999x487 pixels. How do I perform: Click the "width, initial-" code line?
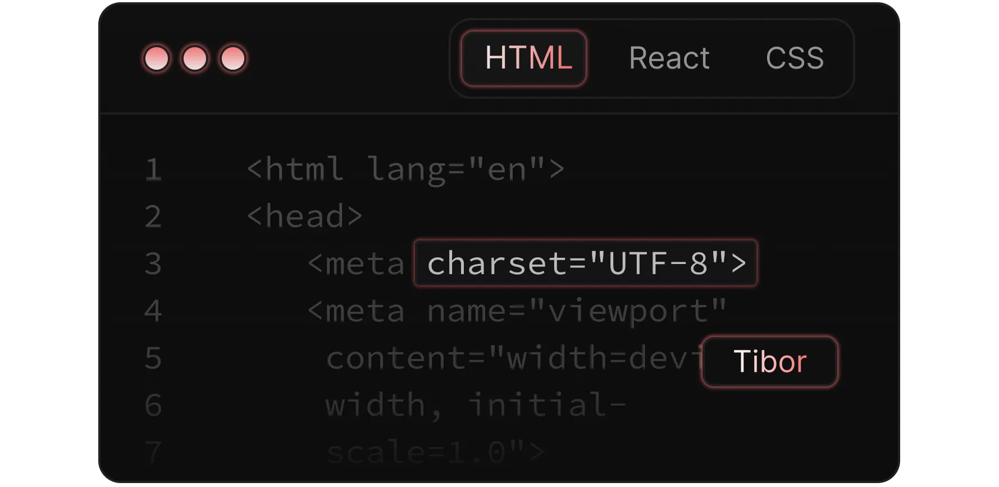(476, 406)
